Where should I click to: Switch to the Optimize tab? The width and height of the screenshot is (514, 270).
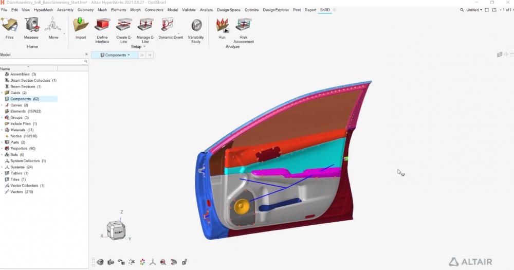pos(251,10)
